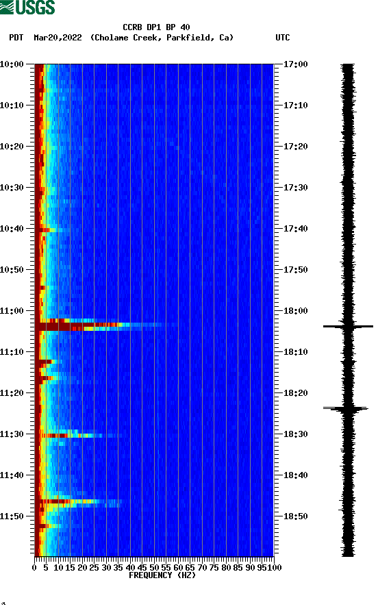Click the low-frequency burst near 11:12
Viewport: 378px width, 611px height.
pyautogui.click(x=47, y=362)
